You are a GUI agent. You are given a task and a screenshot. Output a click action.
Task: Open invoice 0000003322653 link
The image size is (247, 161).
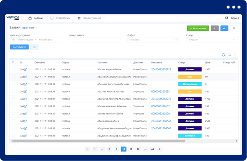(x=161, y=92)
